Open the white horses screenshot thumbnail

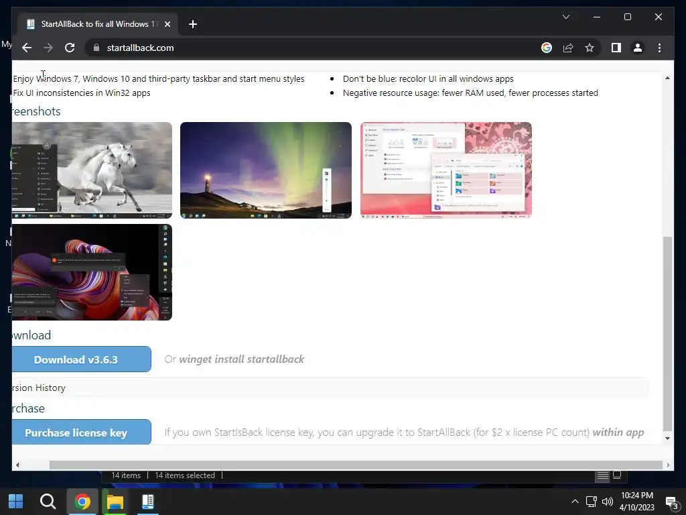pos(92,170)
